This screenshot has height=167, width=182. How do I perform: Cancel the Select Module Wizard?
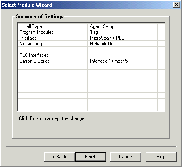(x=126, y=157)
